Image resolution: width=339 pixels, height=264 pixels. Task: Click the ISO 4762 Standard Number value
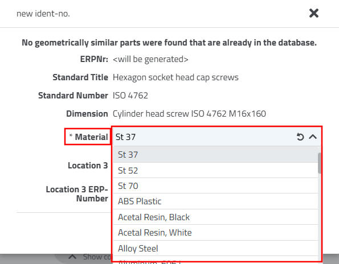[x=130, y=96]
